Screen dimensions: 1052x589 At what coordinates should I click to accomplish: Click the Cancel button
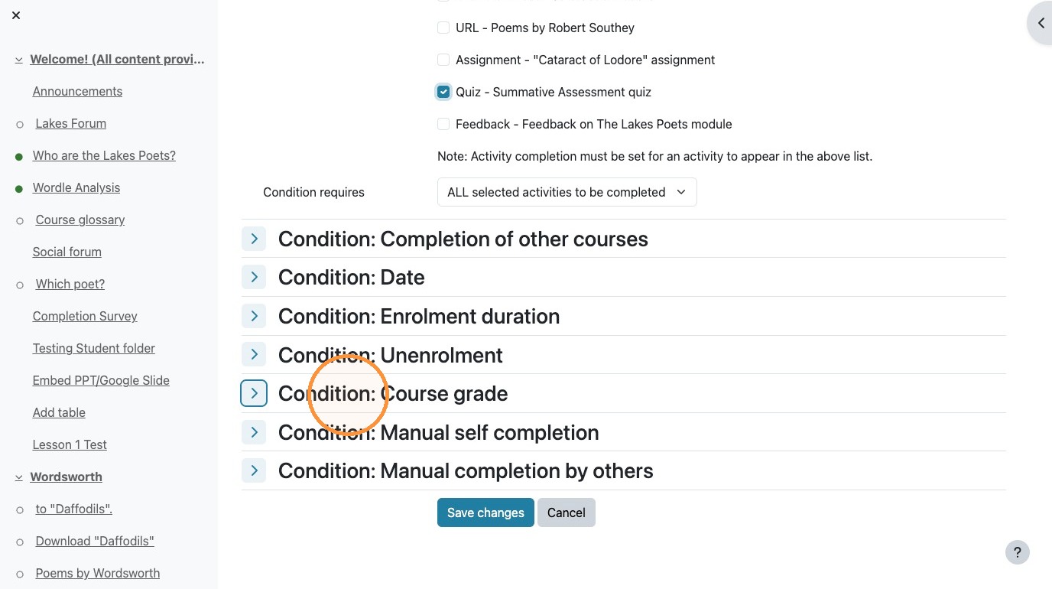click(566, 513)
